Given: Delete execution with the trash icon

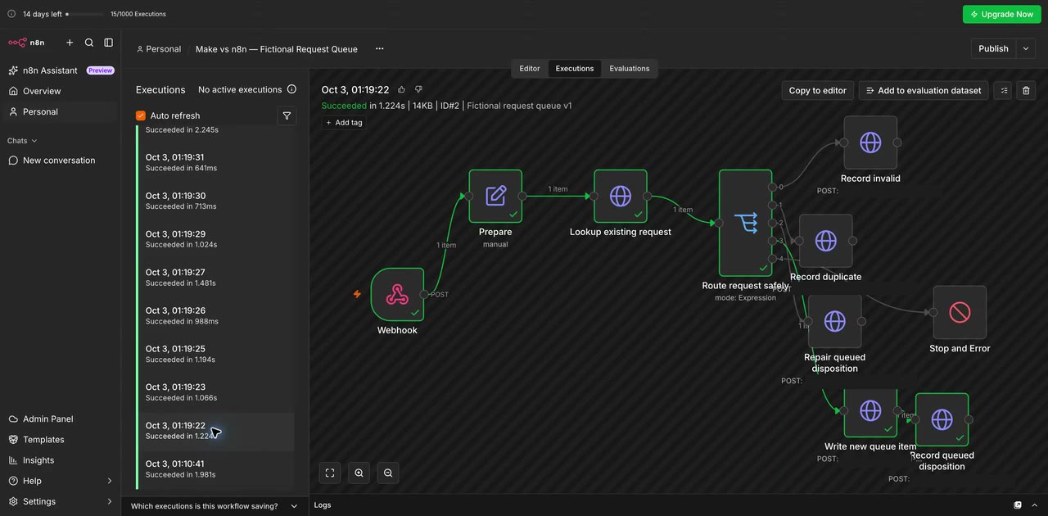Looking at the screenshot, I should click(x=1027, y=90).
